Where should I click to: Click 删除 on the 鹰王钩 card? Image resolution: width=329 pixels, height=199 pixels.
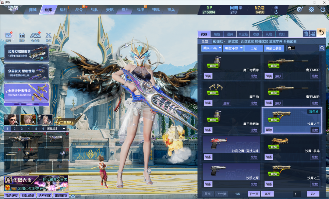click(226, 103)
